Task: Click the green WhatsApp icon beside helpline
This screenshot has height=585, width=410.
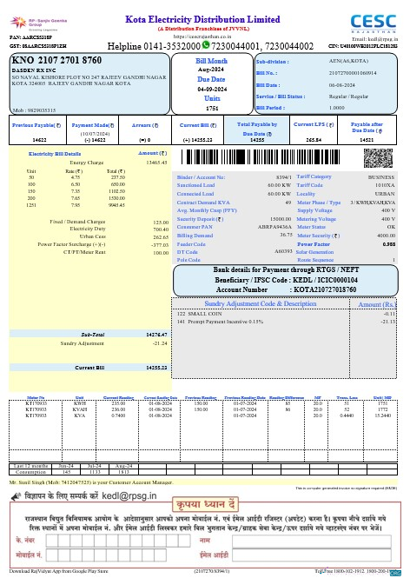Action: (206, 45)
